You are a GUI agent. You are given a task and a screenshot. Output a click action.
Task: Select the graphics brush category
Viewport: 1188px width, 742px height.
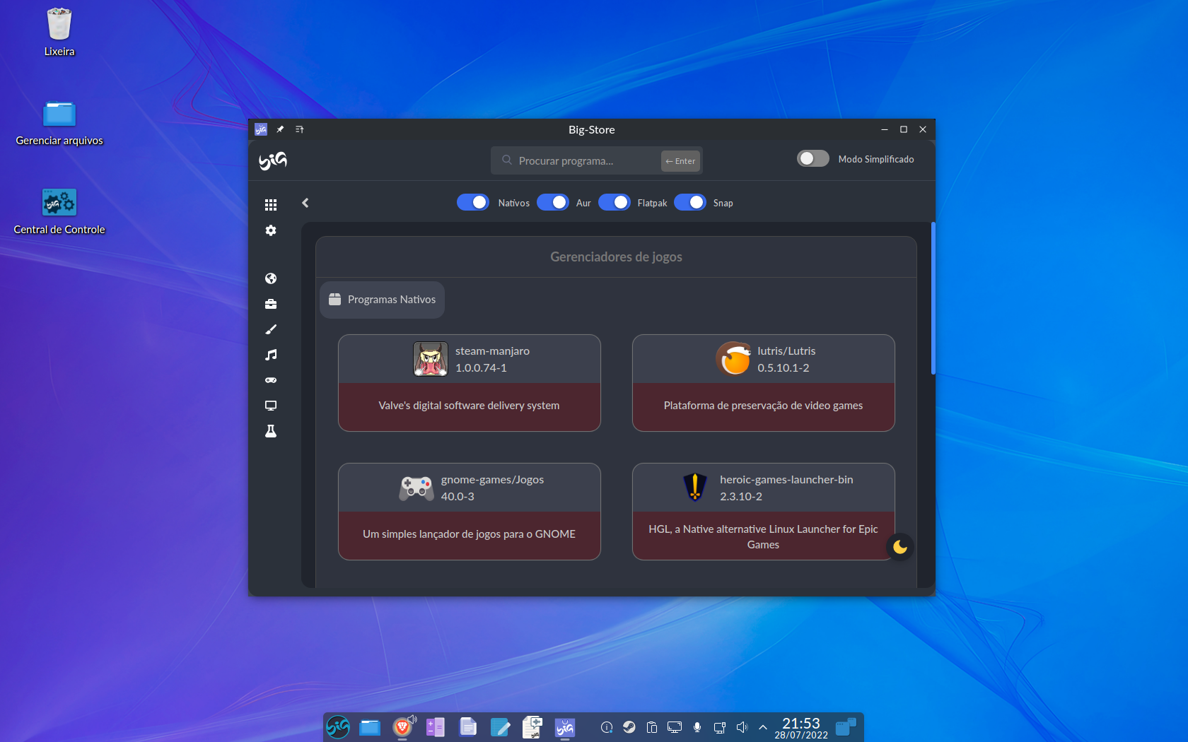click(271, 329)
